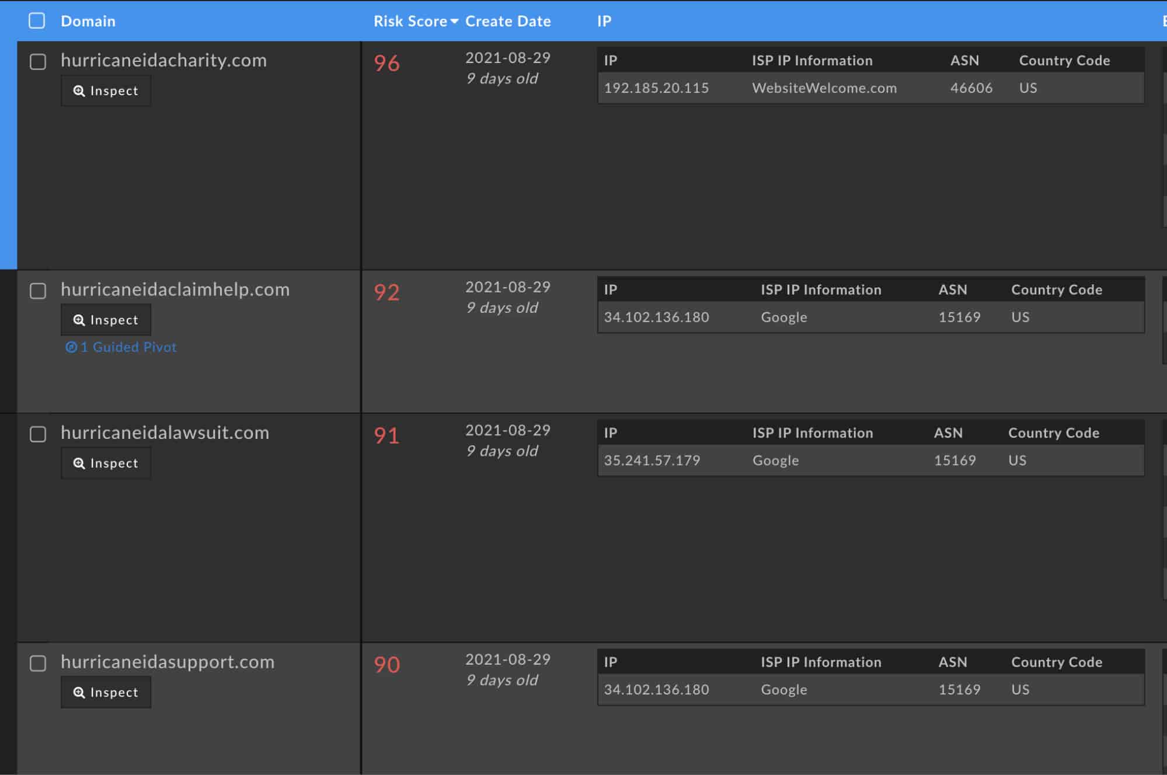Toggle the select-all checkbox in the header
The height and width of the screenshot is (775, 1167).
click(37, 20)
